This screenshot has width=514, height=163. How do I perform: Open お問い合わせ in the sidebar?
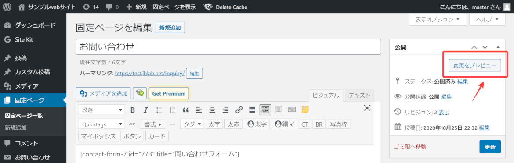click(33, 157)
